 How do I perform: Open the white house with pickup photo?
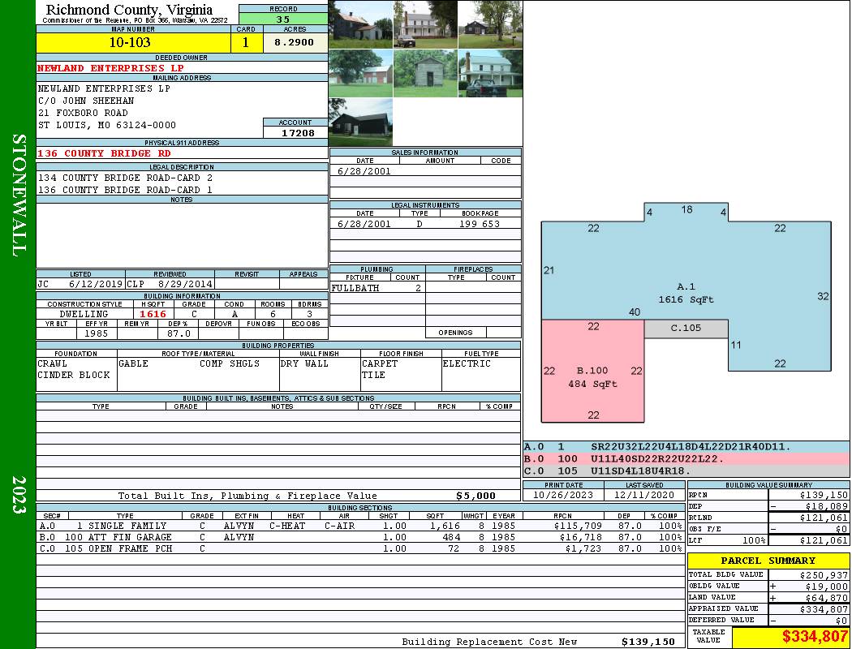point(491,73)
